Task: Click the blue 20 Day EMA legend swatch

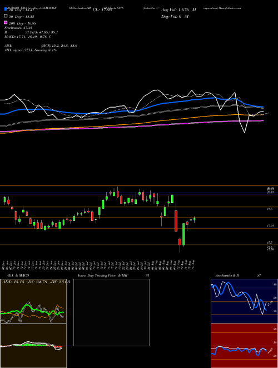Action: pos(6,9)
